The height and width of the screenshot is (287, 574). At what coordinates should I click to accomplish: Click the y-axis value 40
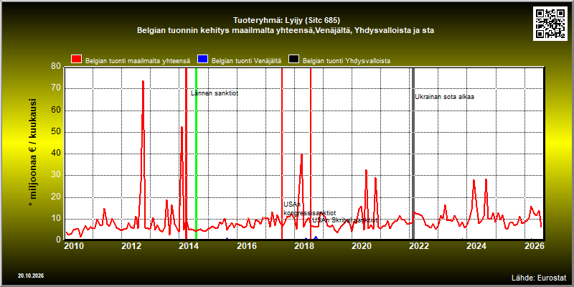pos(56,154)
